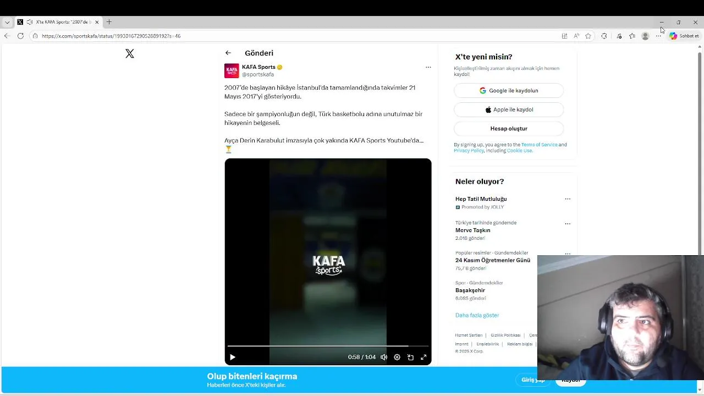Toggle read aloud in address bar
704x396 pixels.
(576, 36)
